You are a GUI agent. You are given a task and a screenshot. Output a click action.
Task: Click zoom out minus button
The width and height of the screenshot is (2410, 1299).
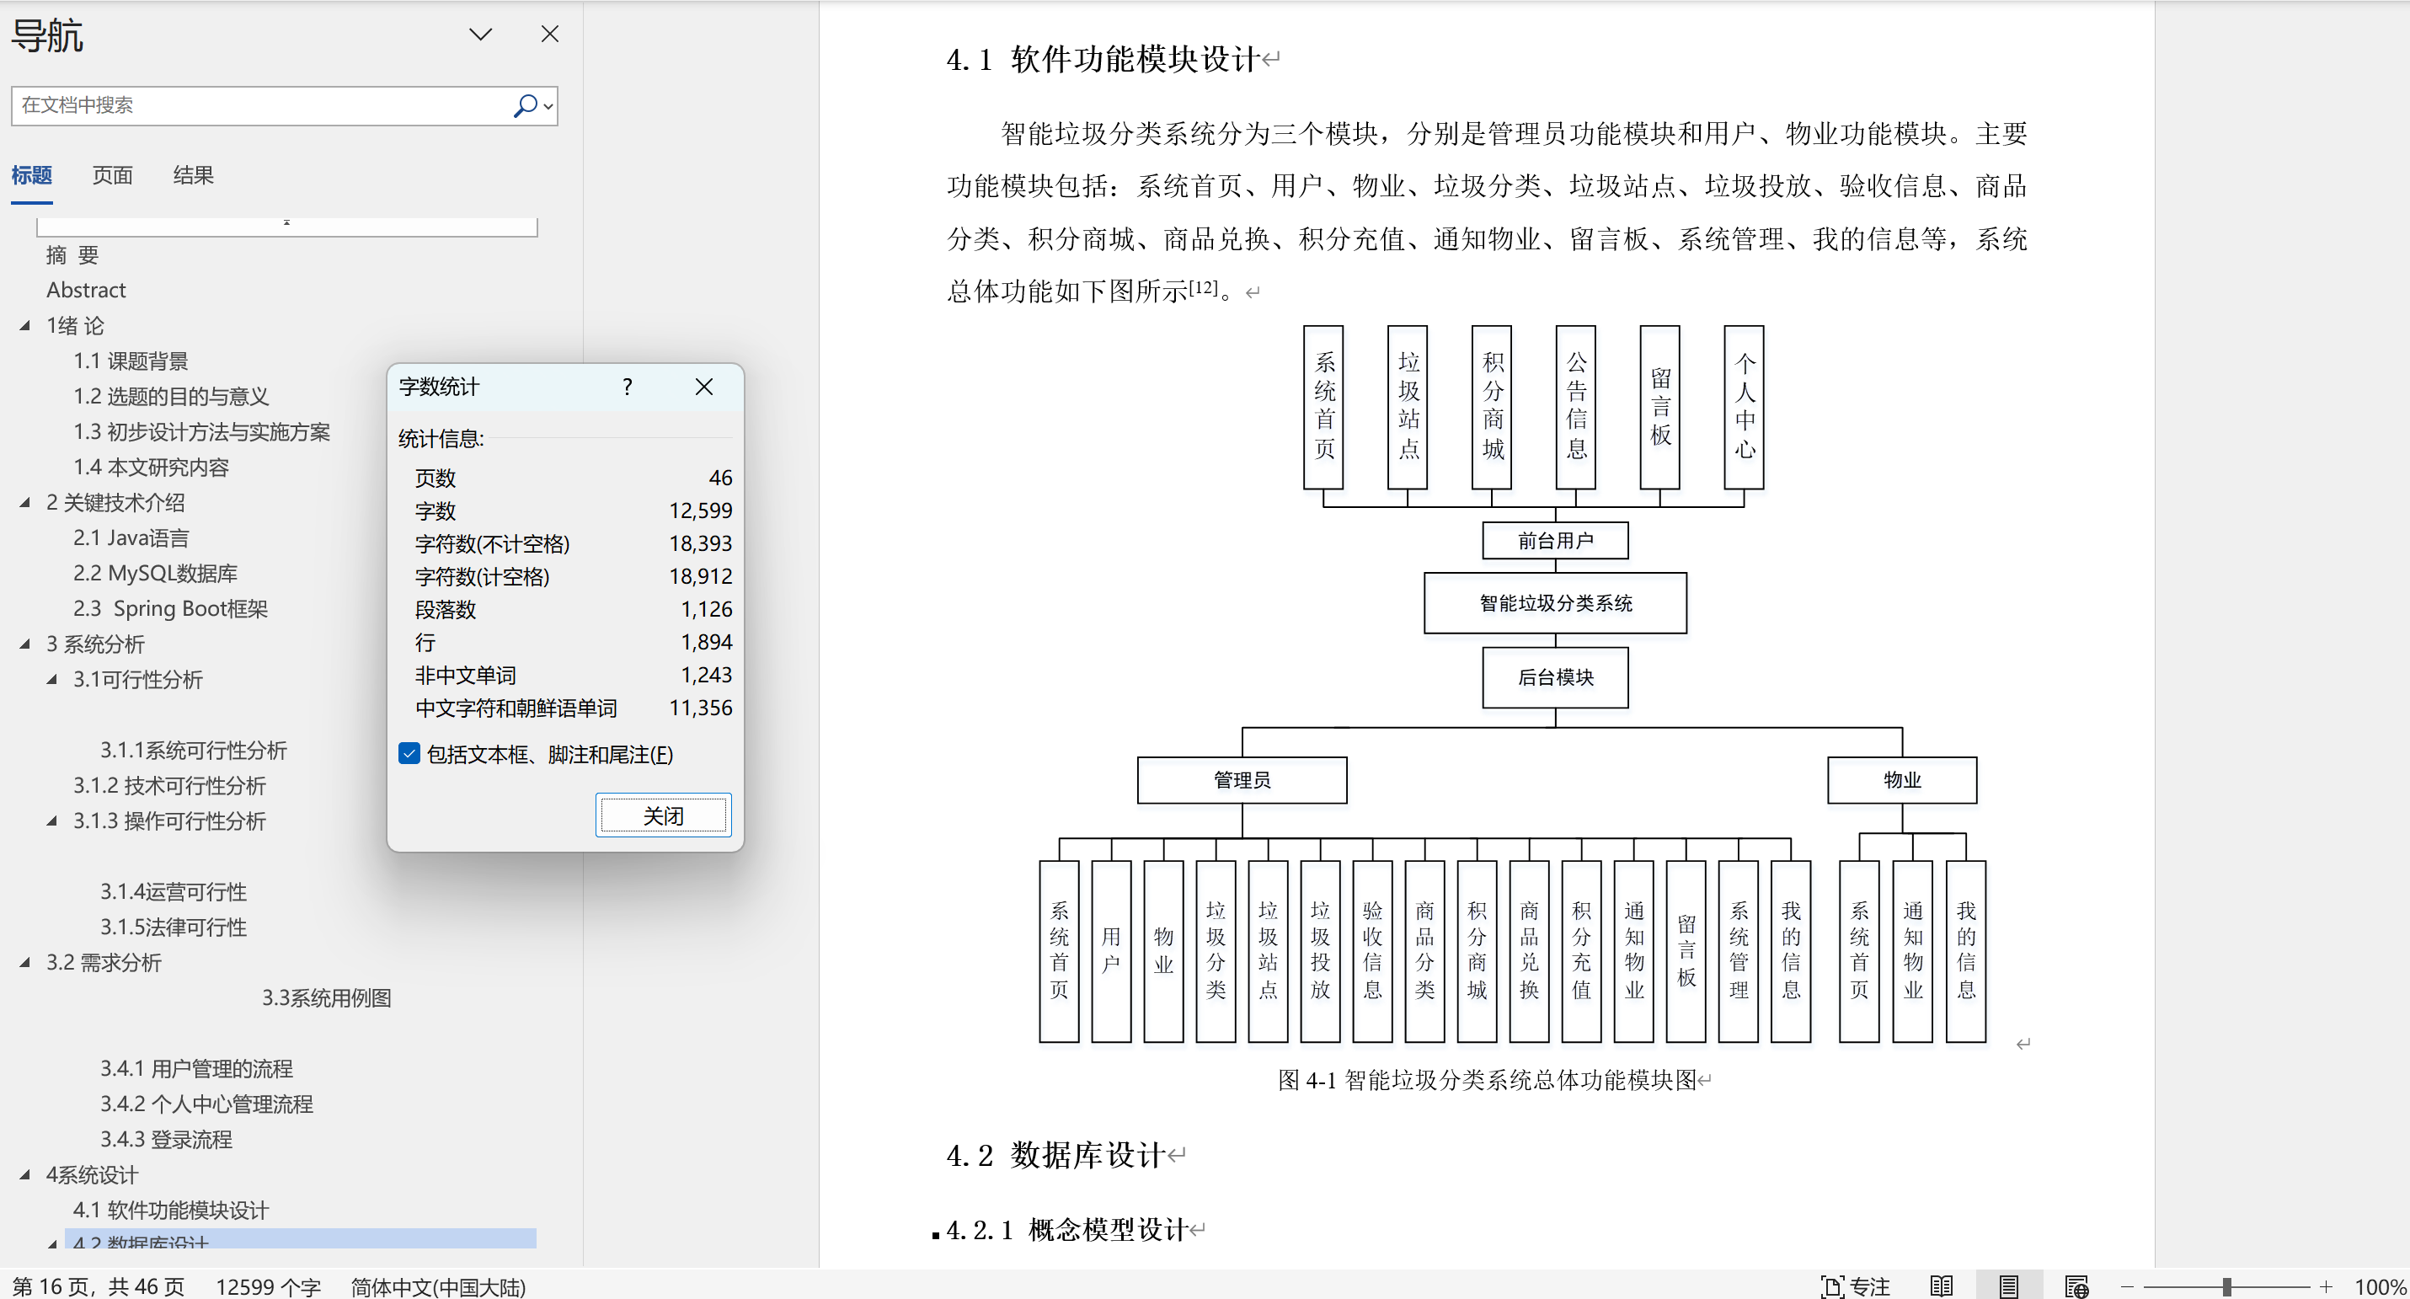pyautogui.click(x=2126, y=1287)
